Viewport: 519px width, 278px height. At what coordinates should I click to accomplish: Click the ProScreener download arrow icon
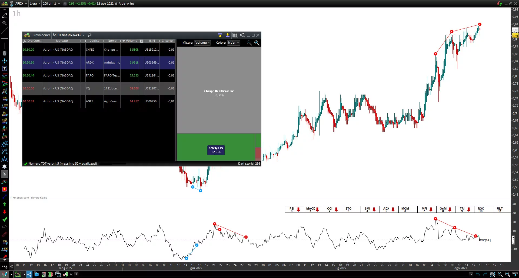[220, 35]
